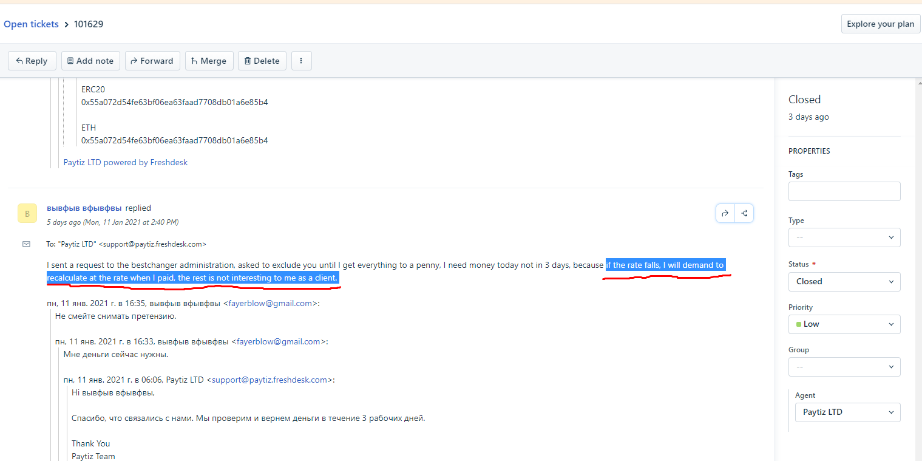Image resolution: width=922 pixels, height=461 pixels.
Task: Open the more options kebab menu
Action: click(x=301, y=61)
